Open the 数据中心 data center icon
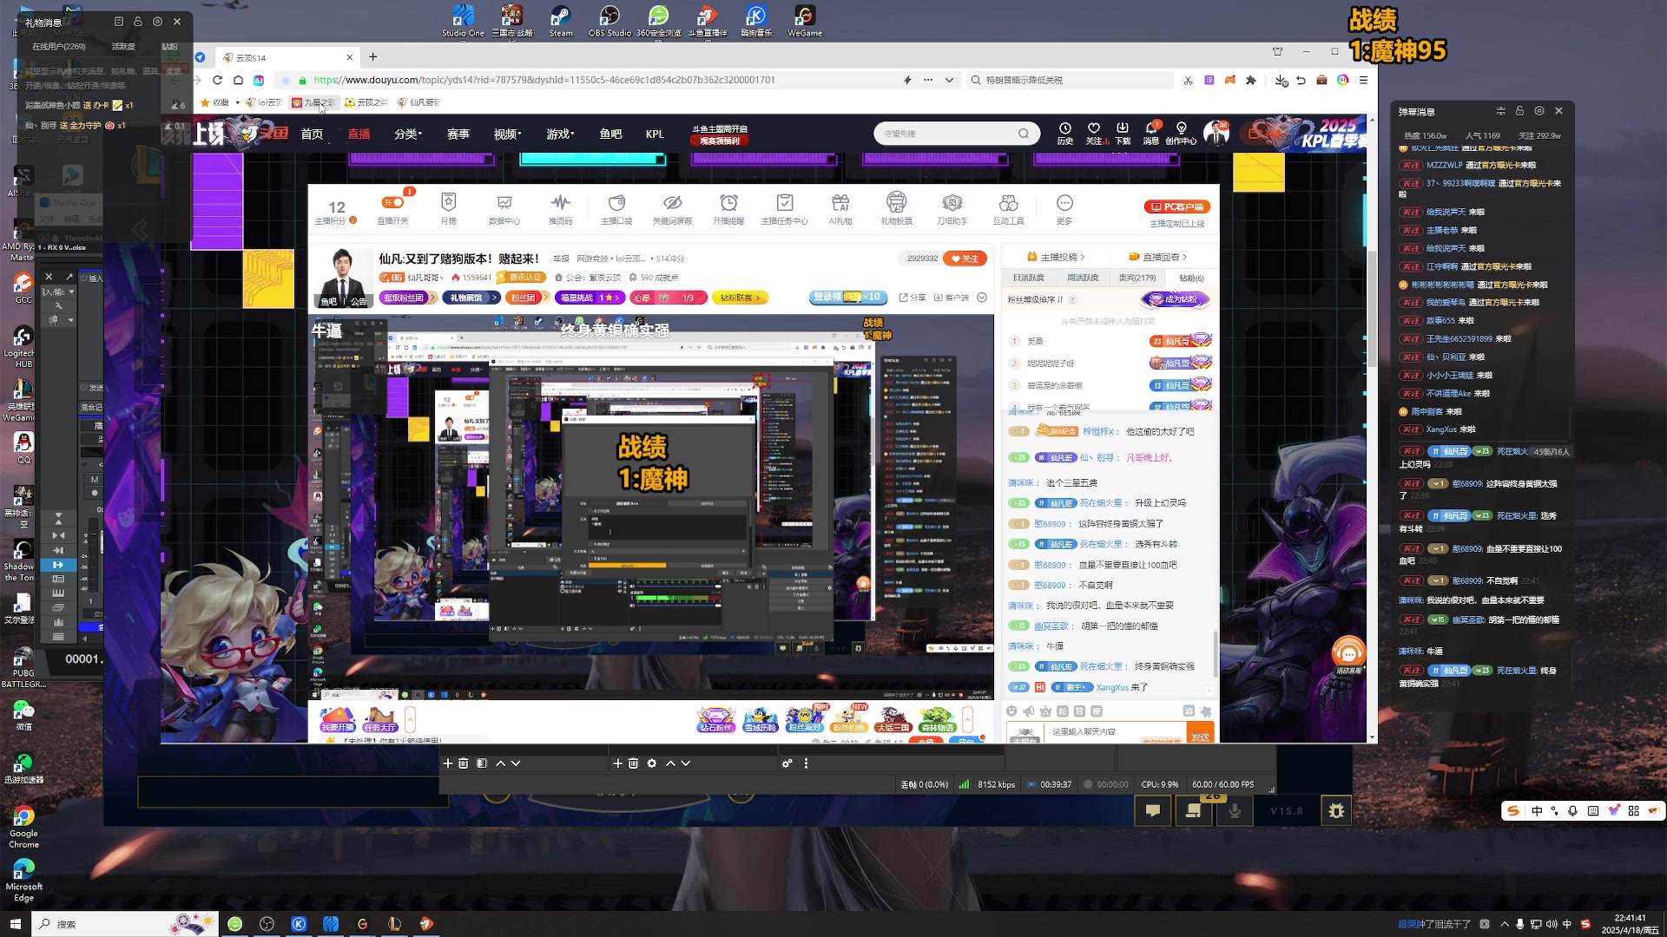 (x=504, y=208)
